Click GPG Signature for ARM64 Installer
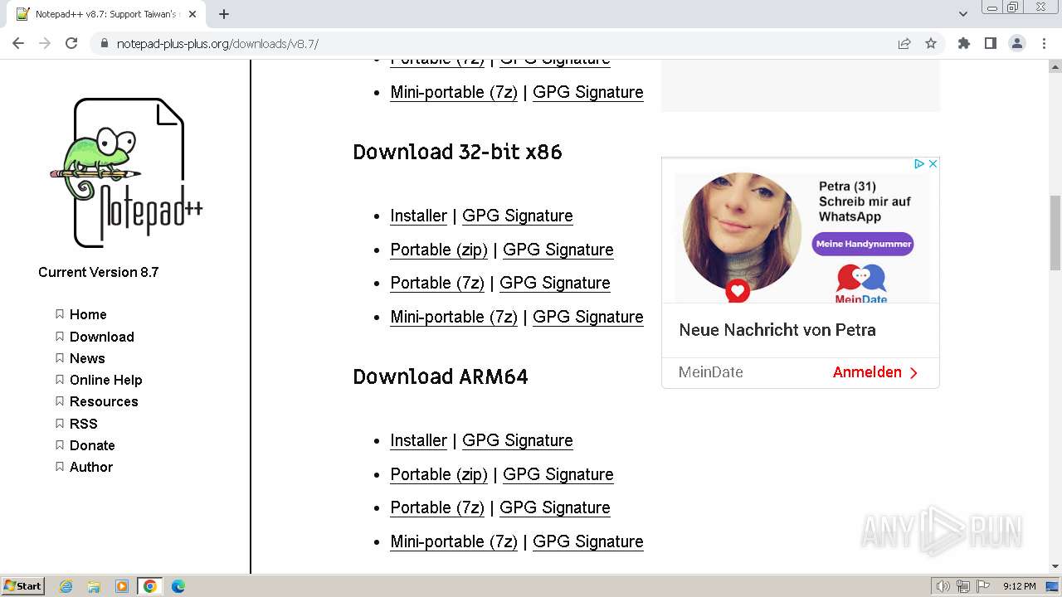The width and height of the screenshot is (1062, 597). 518,440
